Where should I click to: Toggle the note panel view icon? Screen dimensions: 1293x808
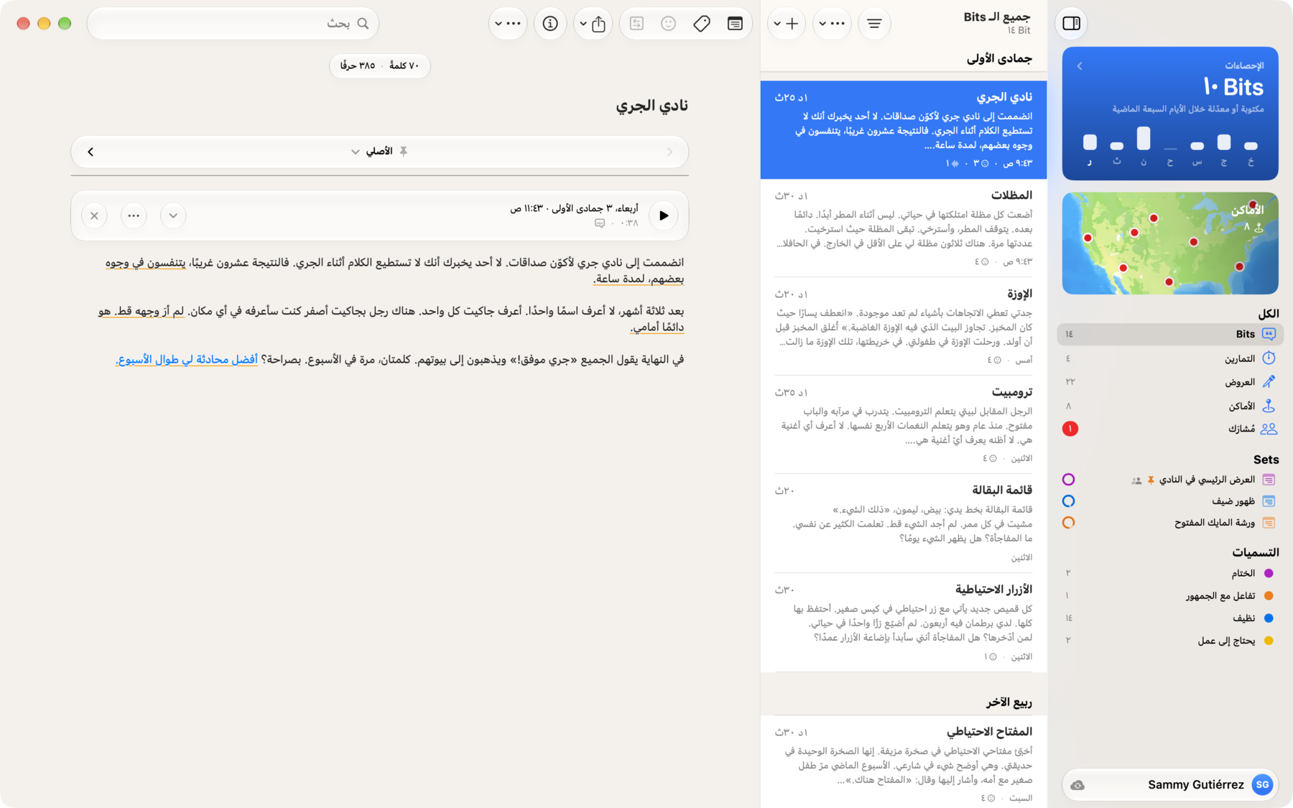pos(735,24)
